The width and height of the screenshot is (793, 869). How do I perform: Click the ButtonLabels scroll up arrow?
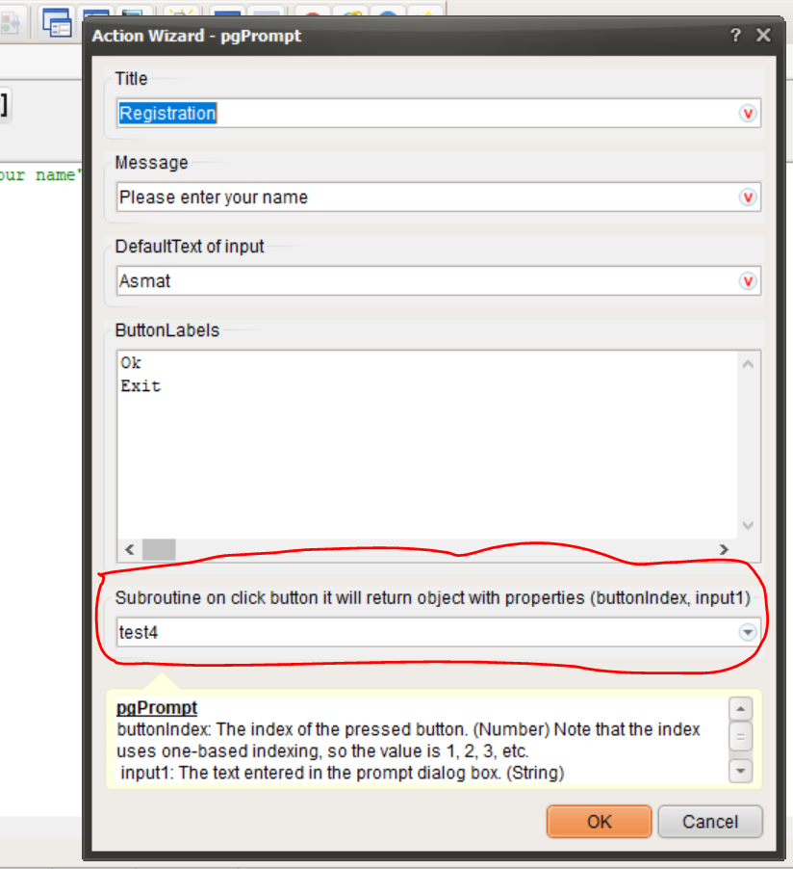click(x=748, y=364)
